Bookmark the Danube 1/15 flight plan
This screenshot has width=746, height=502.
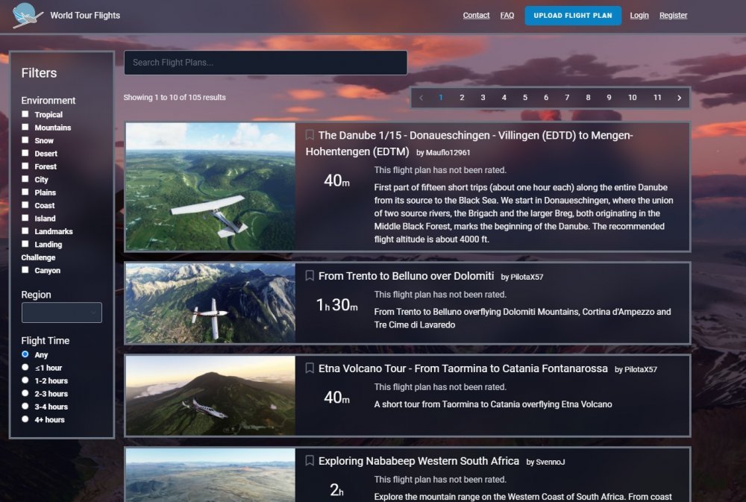(x=310, y=135)
